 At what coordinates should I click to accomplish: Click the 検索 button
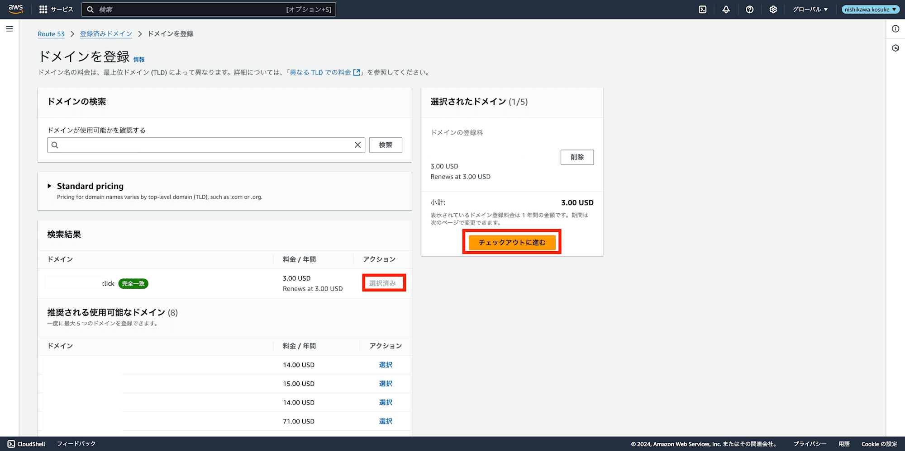[386, 145]
